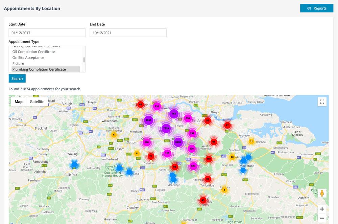Viewport: 338px width, 224px height.
Task: Select the Map view tab
Action: [x=19, y=102]
